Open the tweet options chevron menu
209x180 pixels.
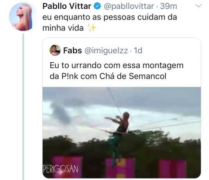198,6
